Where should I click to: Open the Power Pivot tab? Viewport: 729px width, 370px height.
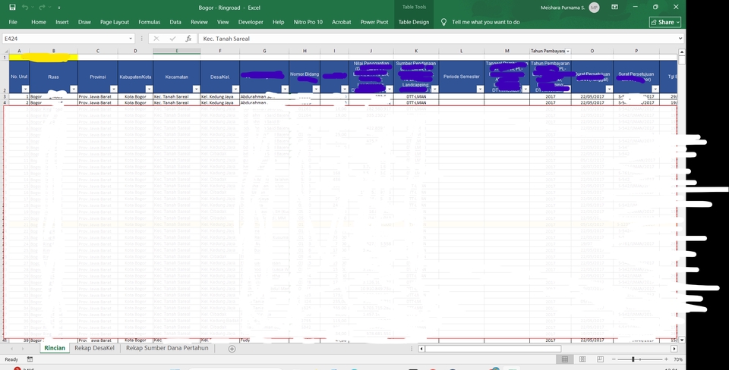tap(374, 22)
